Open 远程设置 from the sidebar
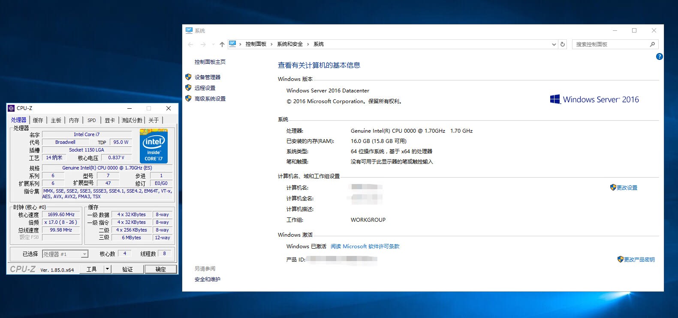Screen dimensions: 678x318 [x=205, y=88]
